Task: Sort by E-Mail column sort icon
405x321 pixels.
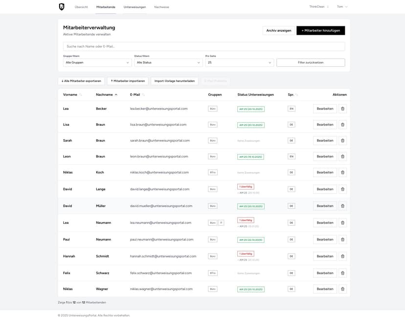Action: pos(143,95)
